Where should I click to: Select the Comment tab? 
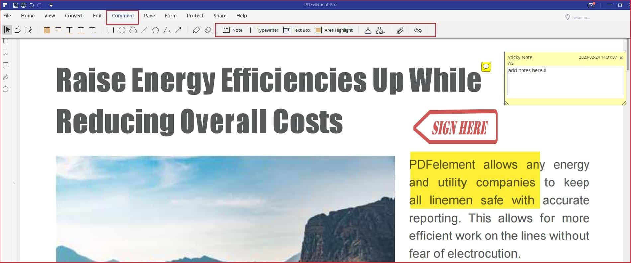tap(123, 16)
